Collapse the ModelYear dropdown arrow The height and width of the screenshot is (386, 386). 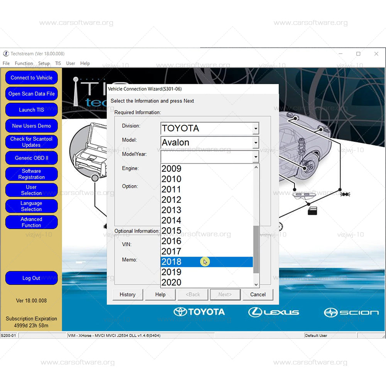pyautogui.click(x=256, y=157)
